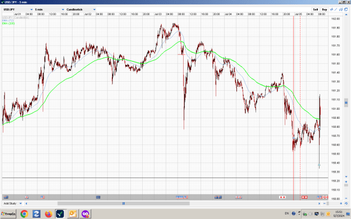The image size is (351, 219).
Task: Click the Buy button
Action: coord(325,10)
